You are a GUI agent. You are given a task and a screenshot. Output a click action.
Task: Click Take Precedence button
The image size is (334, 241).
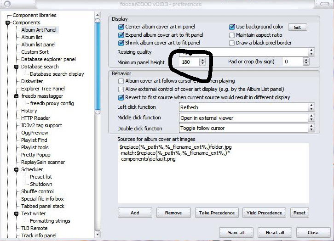[217, 213]
